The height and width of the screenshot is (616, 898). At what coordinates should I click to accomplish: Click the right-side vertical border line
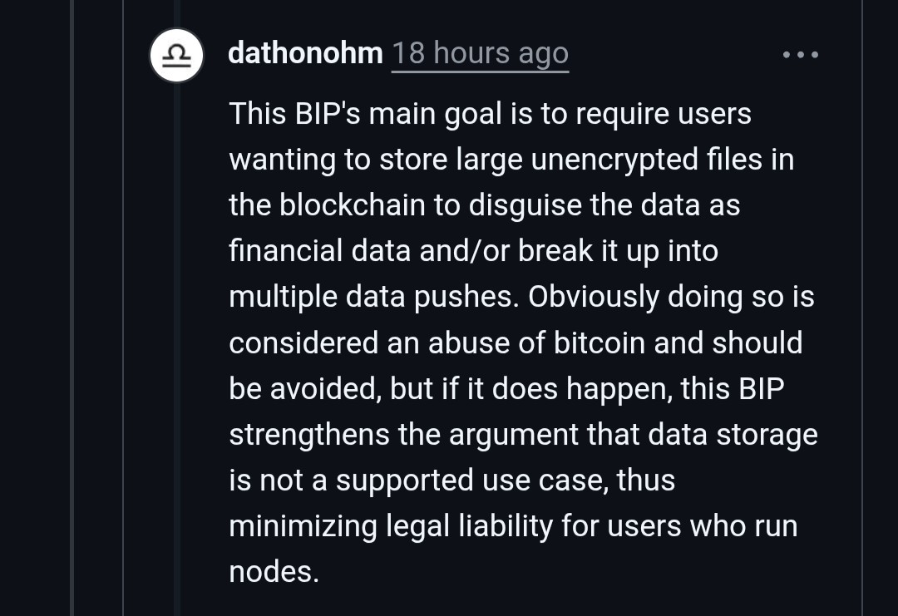[x=862, y=333]
